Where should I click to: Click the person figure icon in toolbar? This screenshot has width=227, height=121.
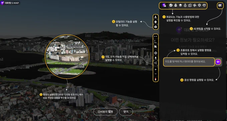click(185, 5)
